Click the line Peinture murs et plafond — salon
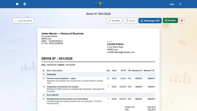197x111 pixels. point(61,78)
